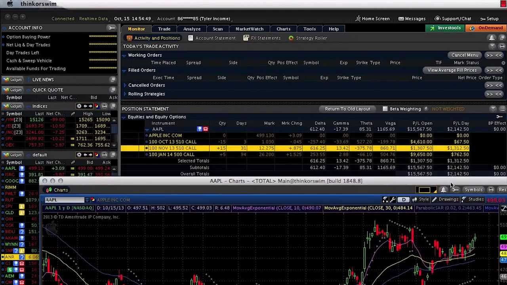507x285 pixels.
Task: Switch to OnDemand mode
Action: (486, 28)
